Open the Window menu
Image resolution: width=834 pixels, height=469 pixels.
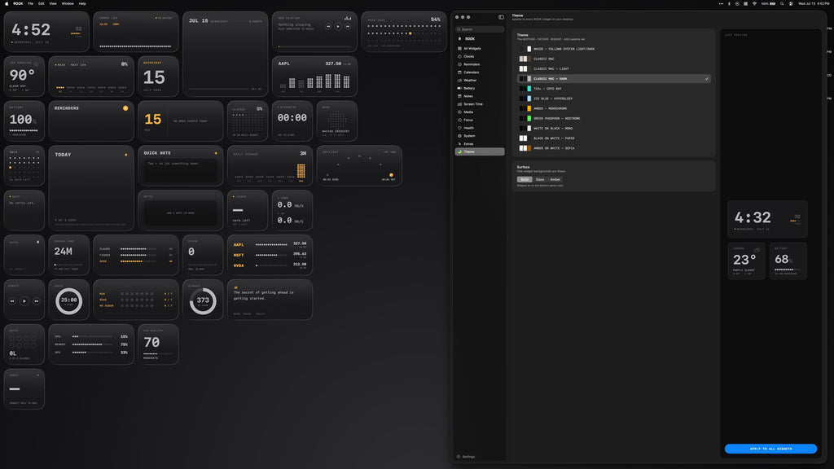(x=68, y=4)
